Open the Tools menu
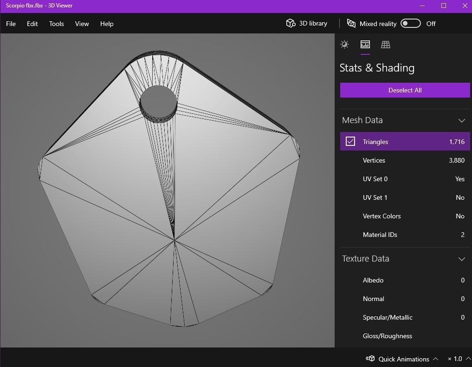The height and width of the screenshot is (367, 472). click(x=57, y=24)
